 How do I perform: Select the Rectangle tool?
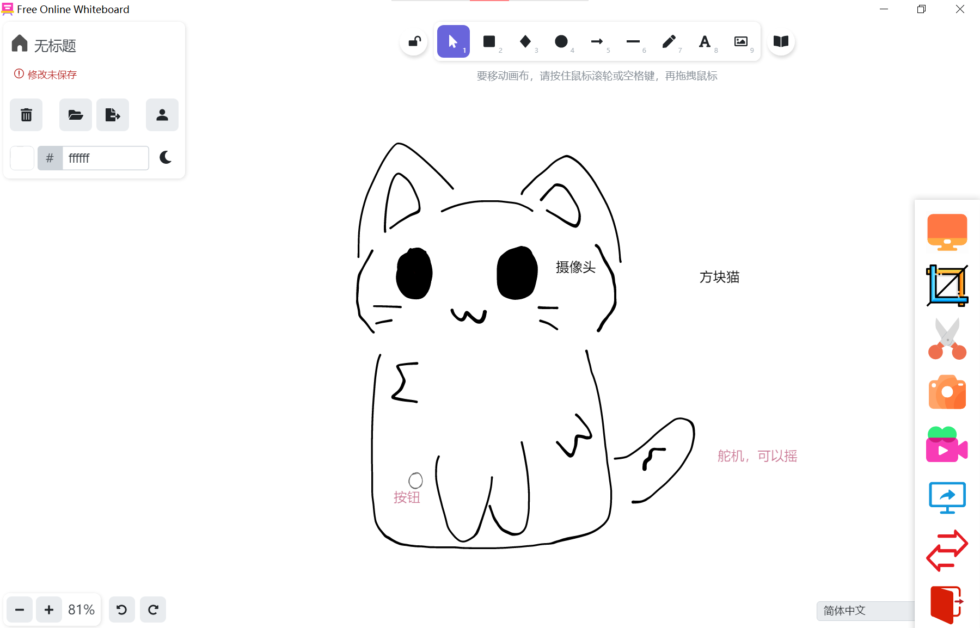tap(489, 41)
